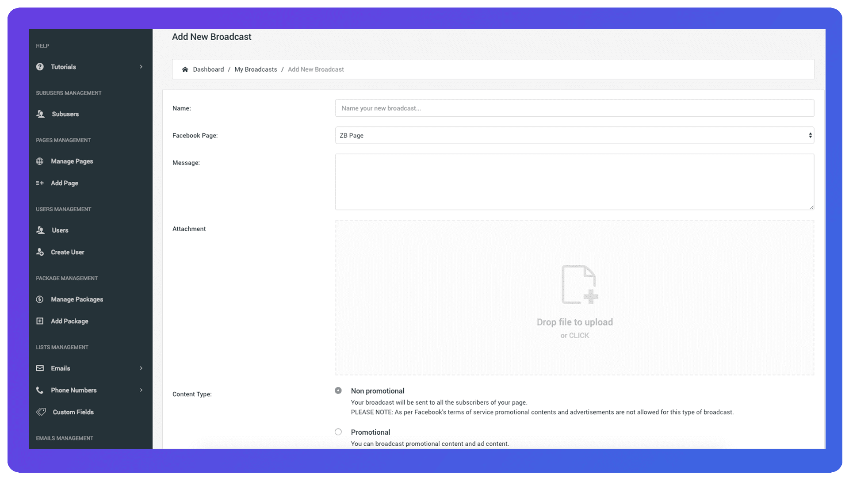This screenshot has width=849, height=482.
Task: Click the Manage Pages globe icon
Action: click(x=40, y=161)
